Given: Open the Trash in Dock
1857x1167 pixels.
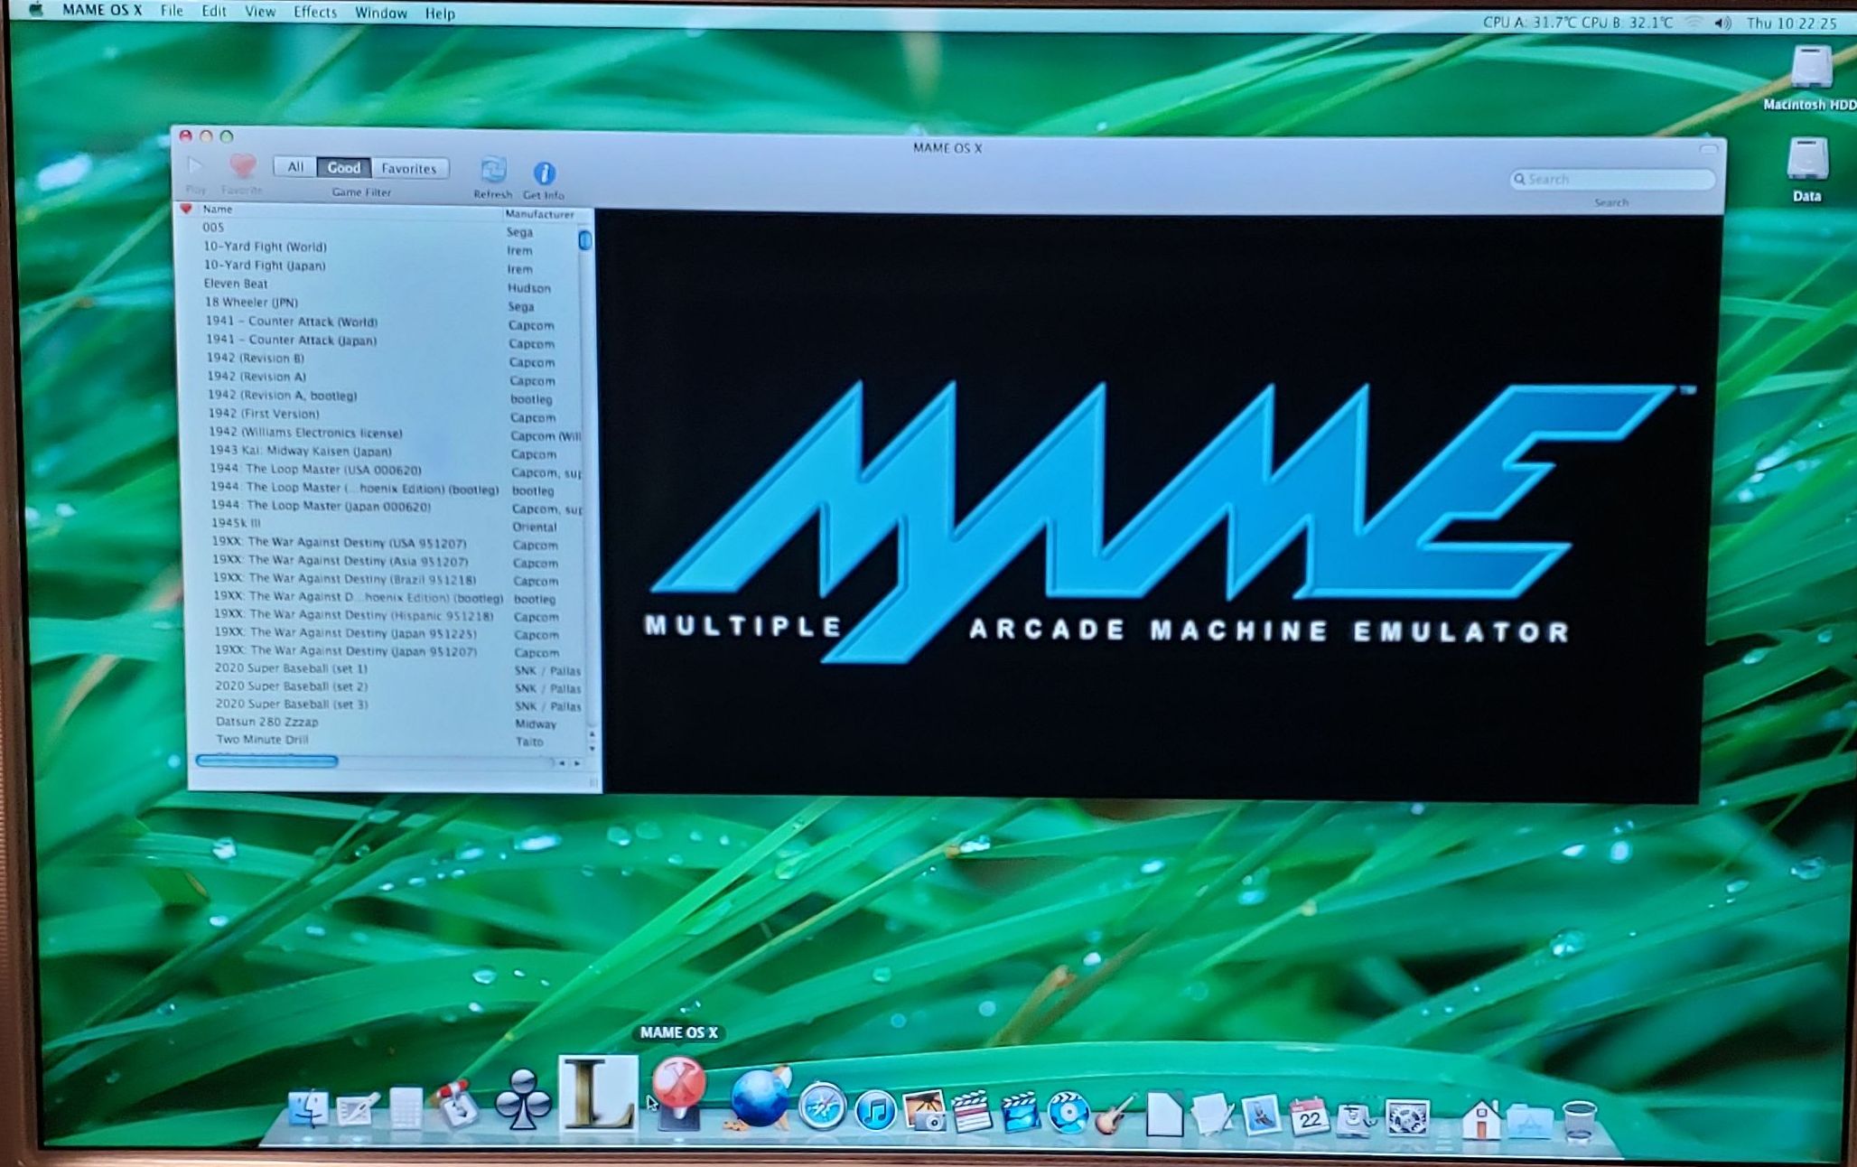Looking at the screenshot, I should coord(1579,1121).
